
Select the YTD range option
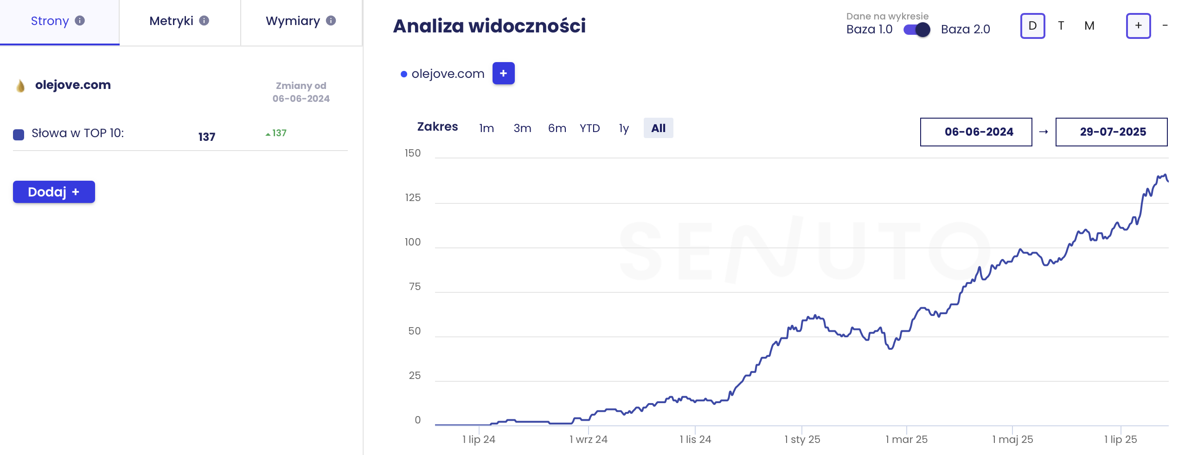tap(590, 128)
